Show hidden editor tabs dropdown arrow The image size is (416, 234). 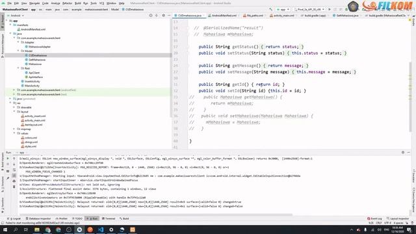point(409,16)
